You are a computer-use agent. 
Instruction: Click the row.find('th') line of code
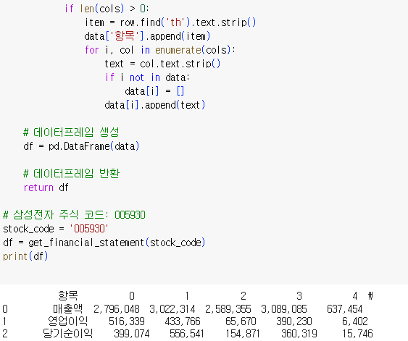click(170, 22)
